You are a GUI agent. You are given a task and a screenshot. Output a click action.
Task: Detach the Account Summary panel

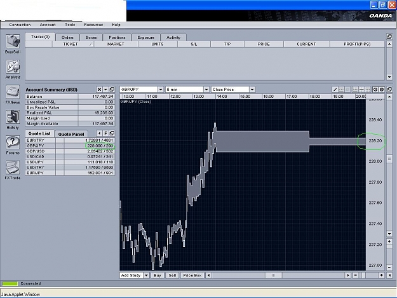pos(112,90)
